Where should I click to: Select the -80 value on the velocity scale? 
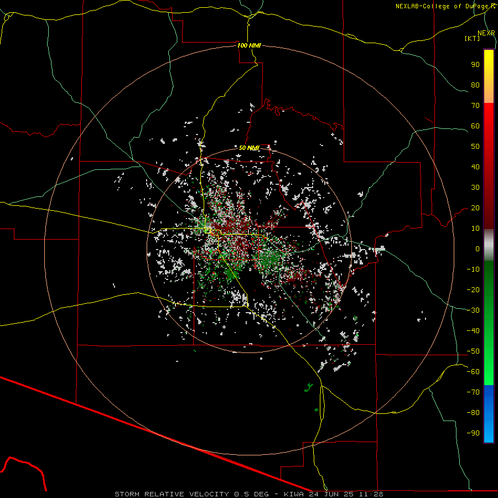[x=473, y=412]
